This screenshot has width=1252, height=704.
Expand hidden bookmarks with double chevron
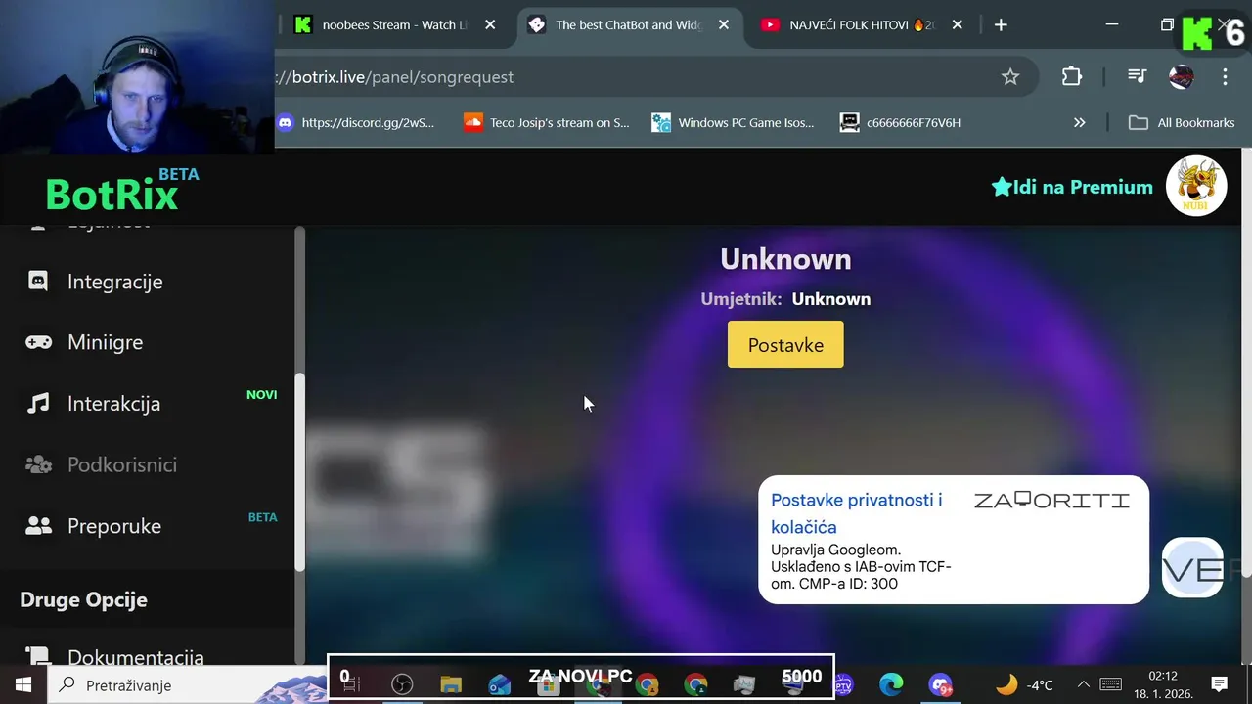click(x=1080, y=122)
